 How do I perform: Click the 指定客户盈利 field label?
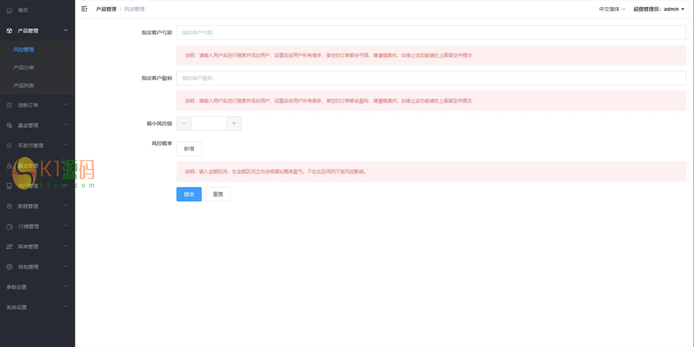coord(157,78)
